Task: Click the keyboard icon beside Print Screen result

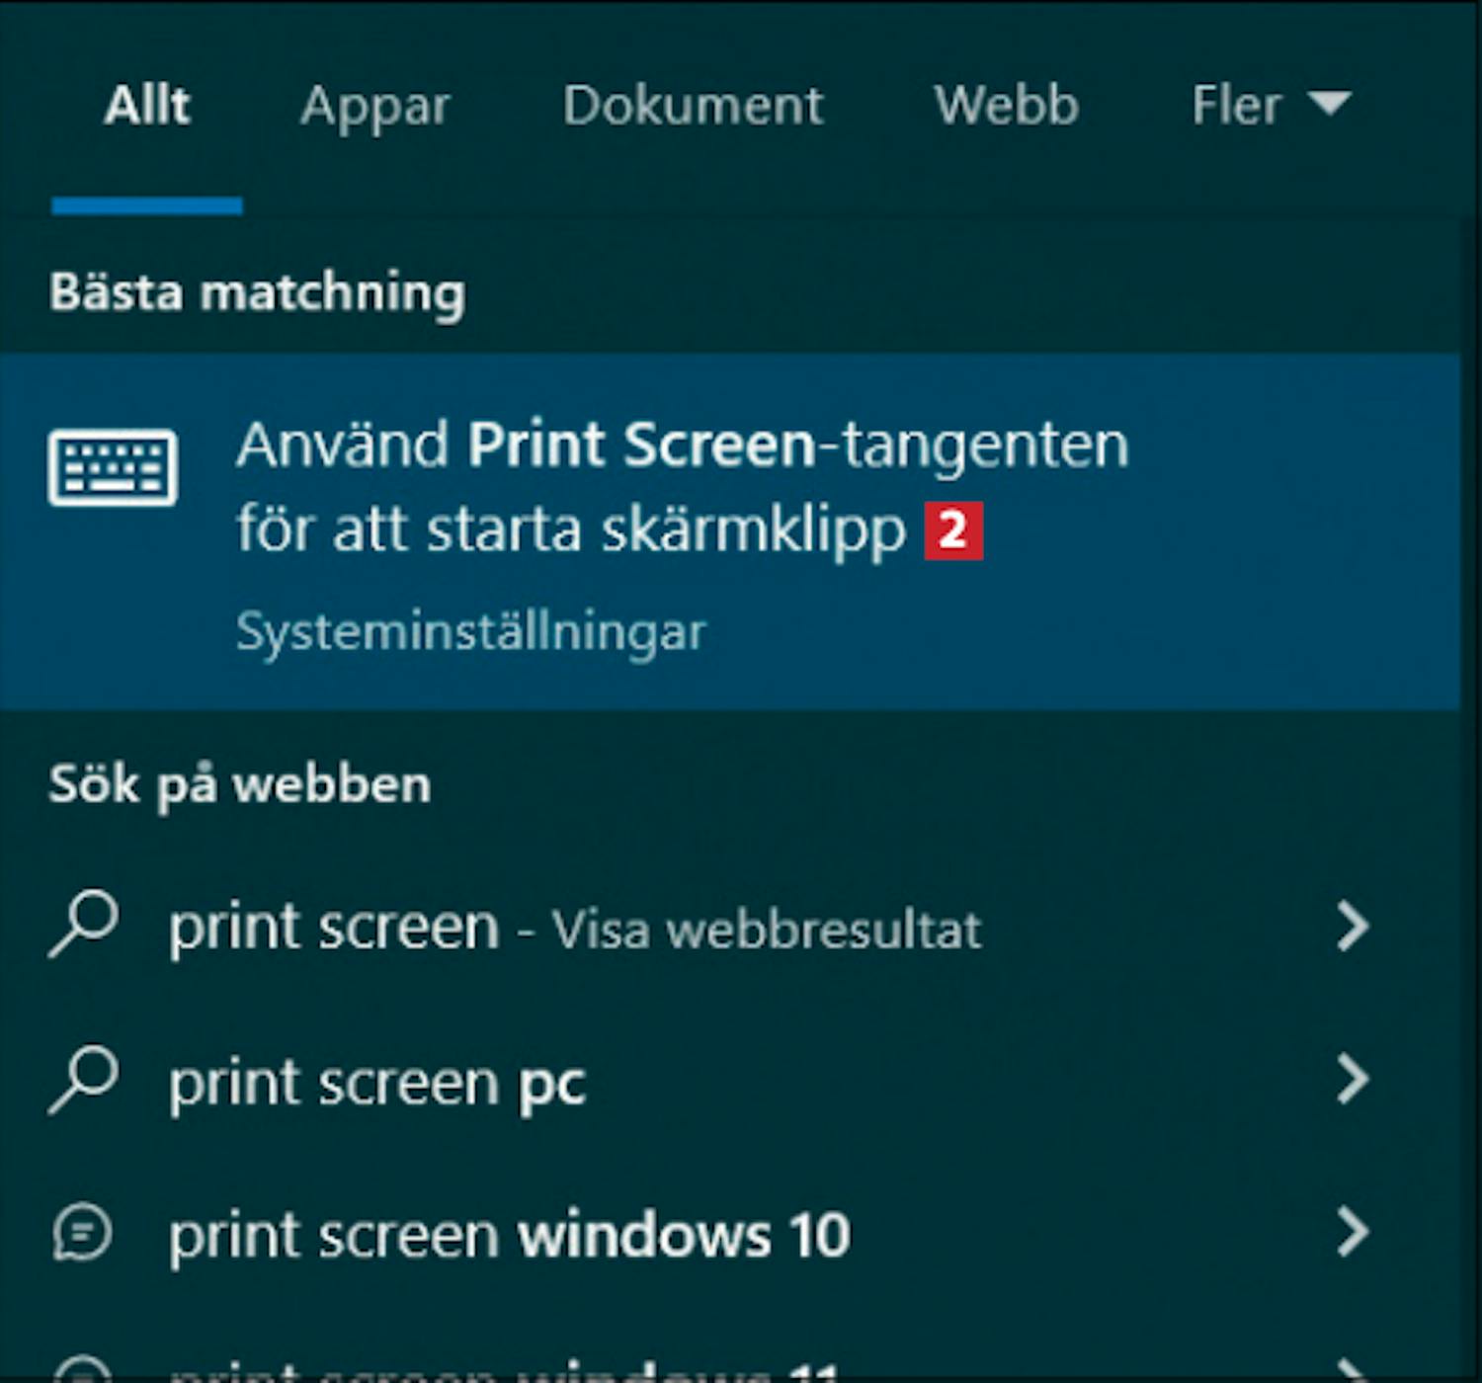Action: click(113, 467)
